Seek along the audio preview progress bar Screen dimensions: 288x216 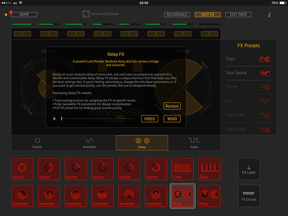tap(97, 119)
